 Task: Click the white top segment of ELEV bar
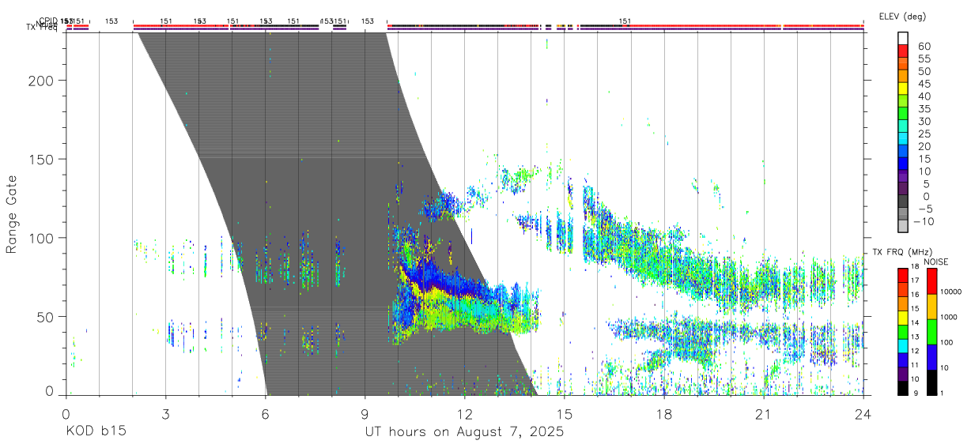point(903,38)
